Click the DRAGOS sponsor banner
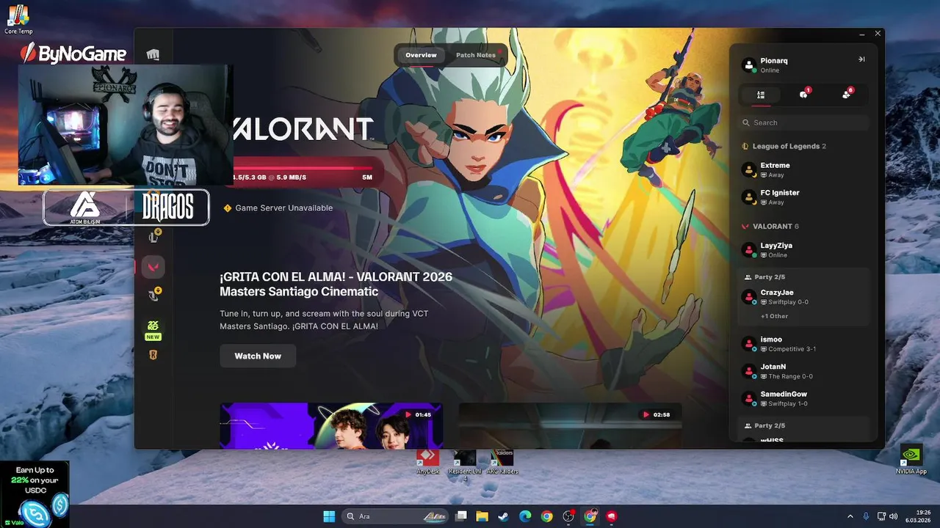The image size is (940, 528). coord(169,208)
